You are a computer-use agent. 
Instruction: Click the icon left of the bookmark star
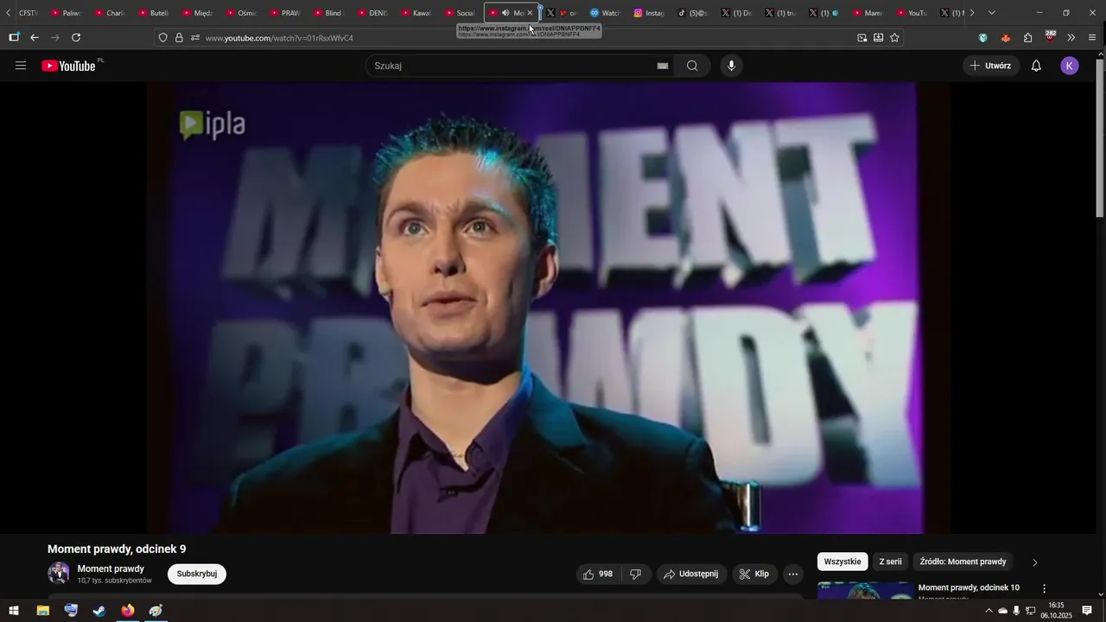click(x=879, y=38)
